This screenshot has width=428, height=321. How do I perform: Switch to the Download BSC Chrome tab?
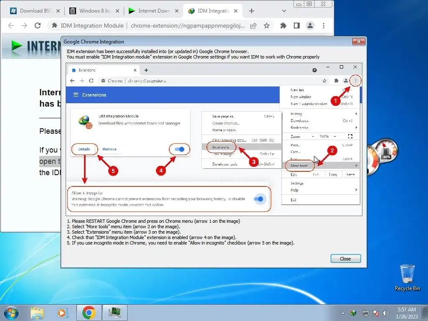point(35,11)
